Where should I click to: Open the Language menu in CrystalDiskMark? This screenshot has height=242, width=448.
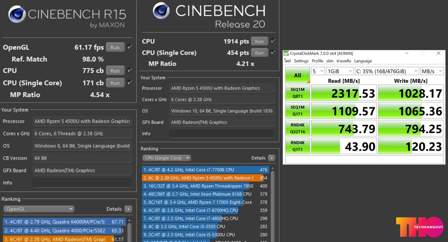pos(363,61)
